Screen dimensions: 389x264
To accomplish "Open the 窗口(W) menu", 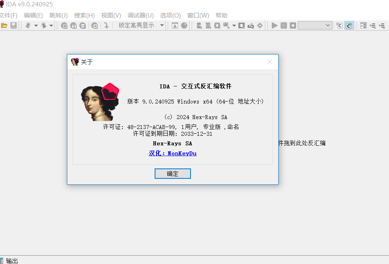I will click(x=198, y=16).
